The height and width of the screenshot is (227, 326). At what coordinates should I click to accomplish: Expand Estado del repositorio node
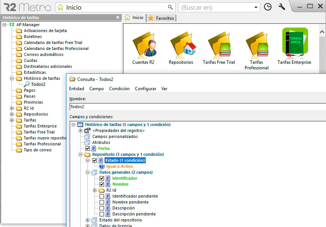[x=87, y=220]
